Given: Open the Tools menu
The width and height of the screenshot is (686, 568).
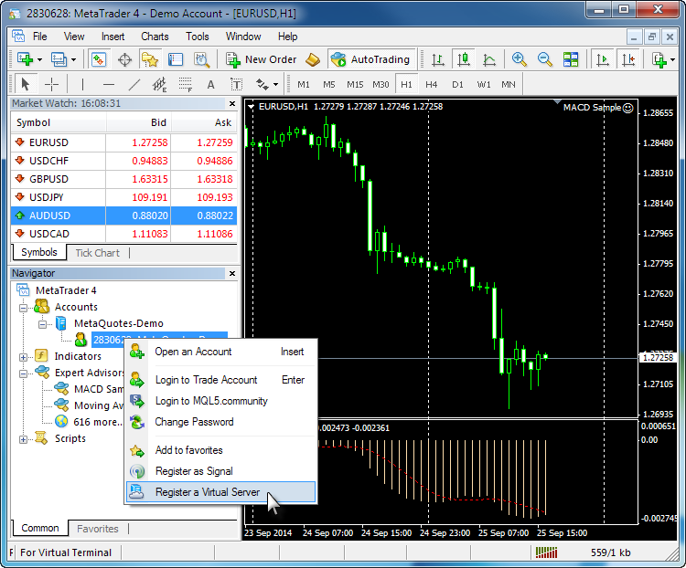Looking at the screenshot, I should tap(198, 37).
